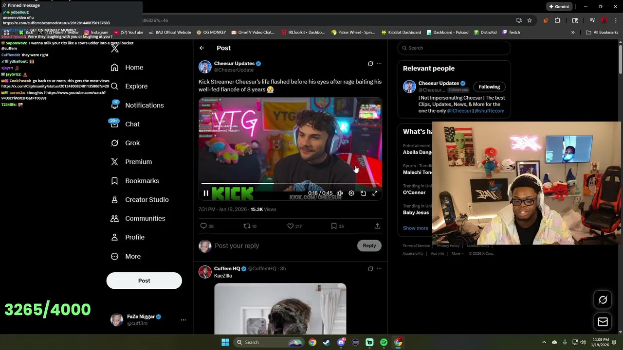Bookmark this page with the star icon
Viewport: 623px width, 350px height.
pos(530,20)
